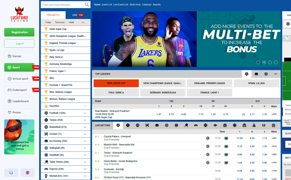This screenshot has width=291, height=180.
Task: Select ice hockey puck icon in Top Leagues
Action: 256,74
